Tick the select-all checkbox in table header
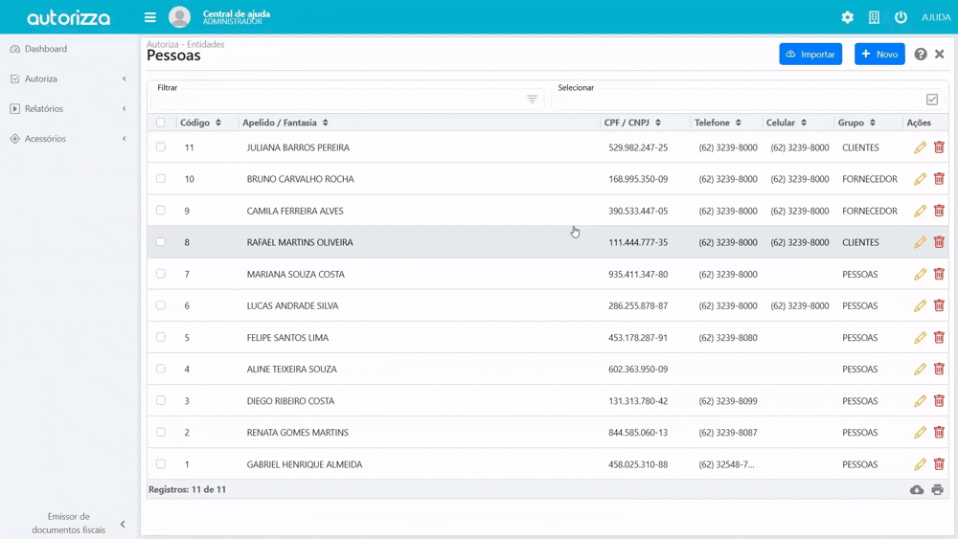 161,123
